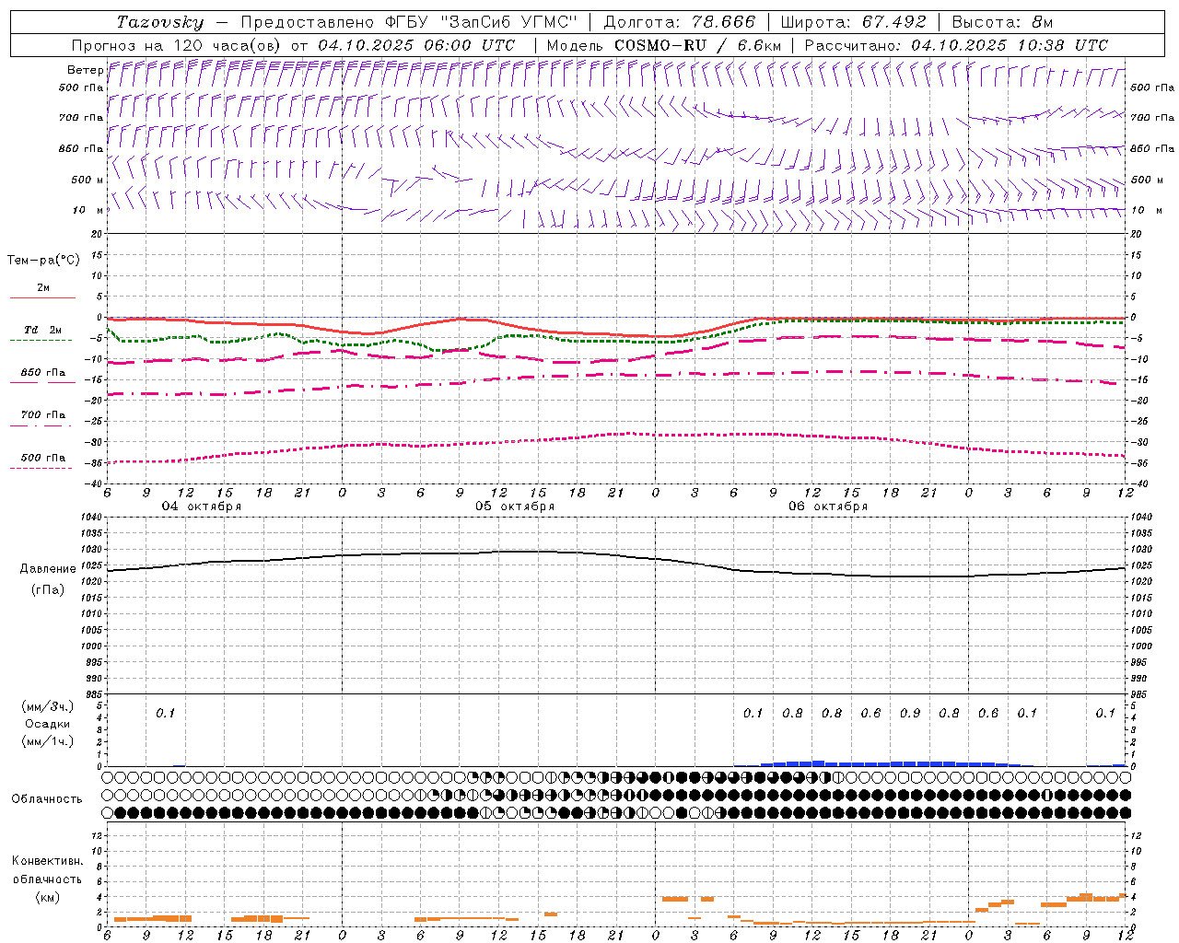Click the (гПа) unit label under Давление

(48, 589)
